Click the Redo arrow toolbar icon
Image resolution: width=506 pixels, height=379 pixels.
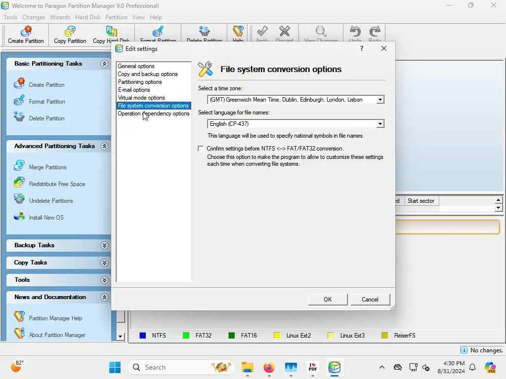375,31
